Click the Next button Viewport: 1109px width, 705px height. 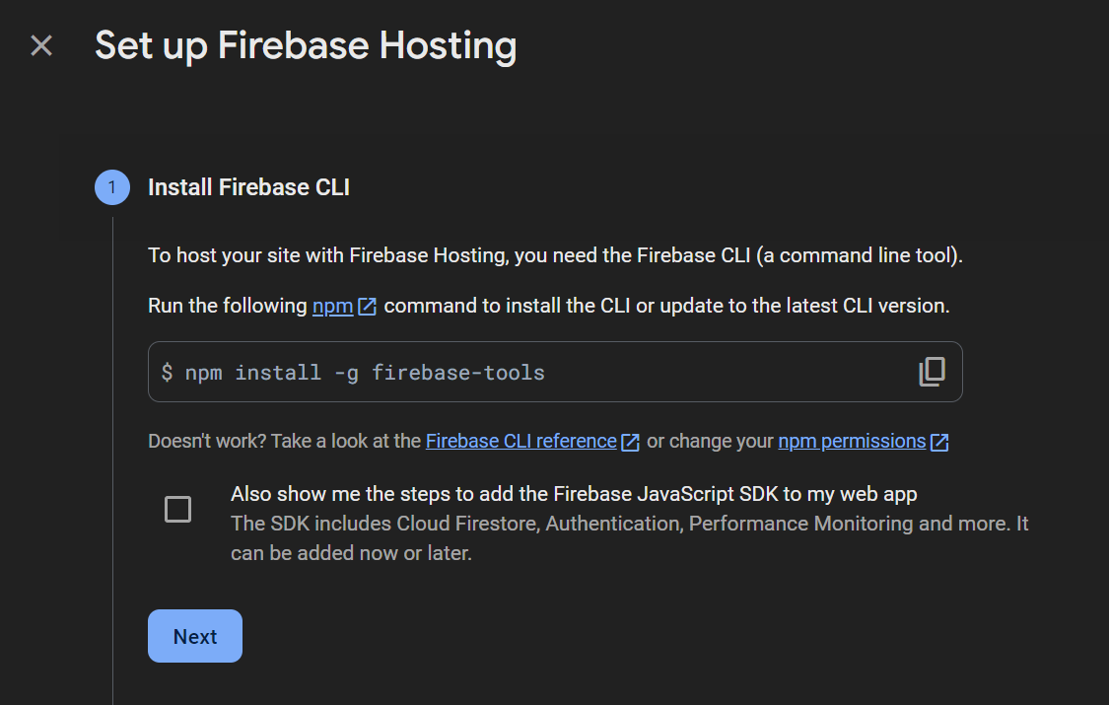tap(195, 636)
